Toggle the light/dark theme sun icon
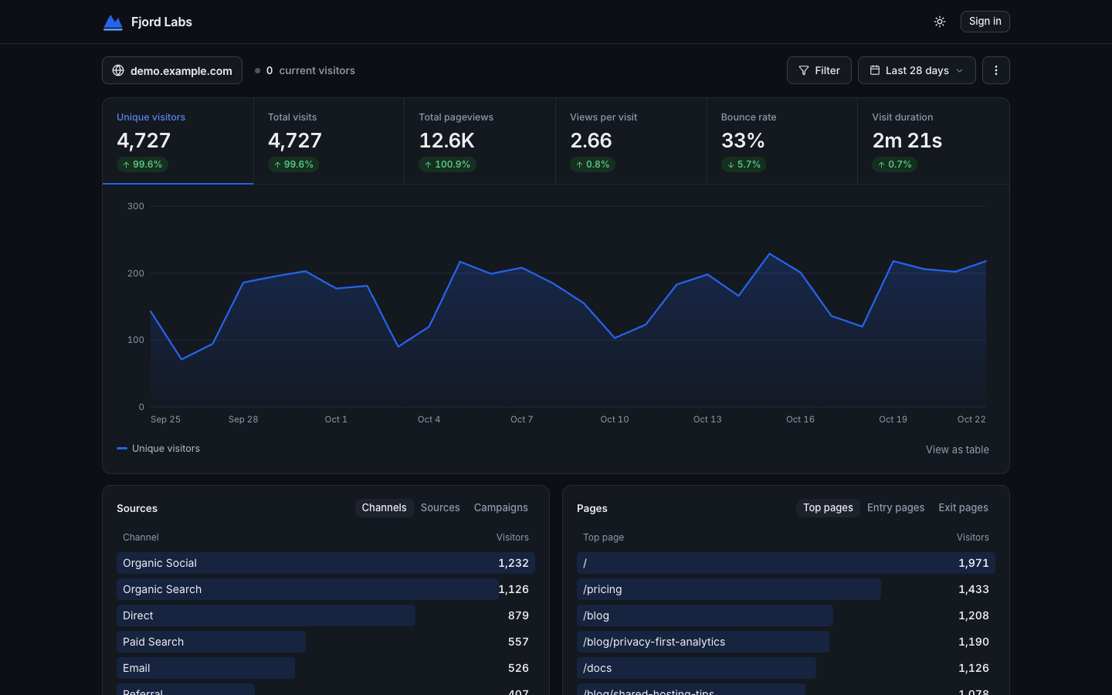The height and width of the screenshot is (695, 1112). 940,22
